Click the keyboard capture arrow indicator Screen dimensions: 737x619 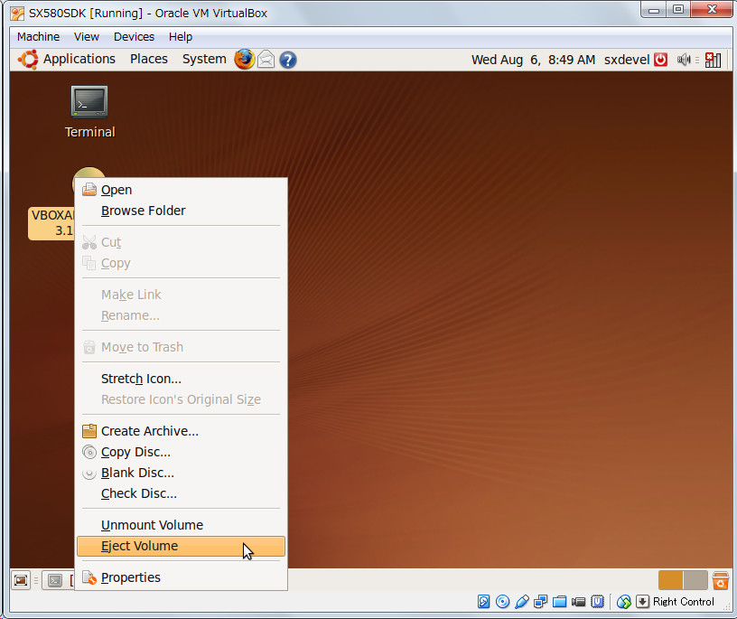tap(642, 602)
